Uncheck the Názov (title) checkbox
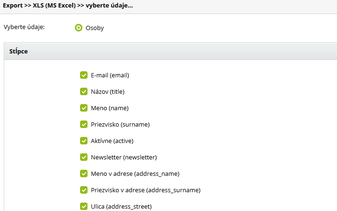Viewport: 337px width, 211px height. [x=84, y=91]
